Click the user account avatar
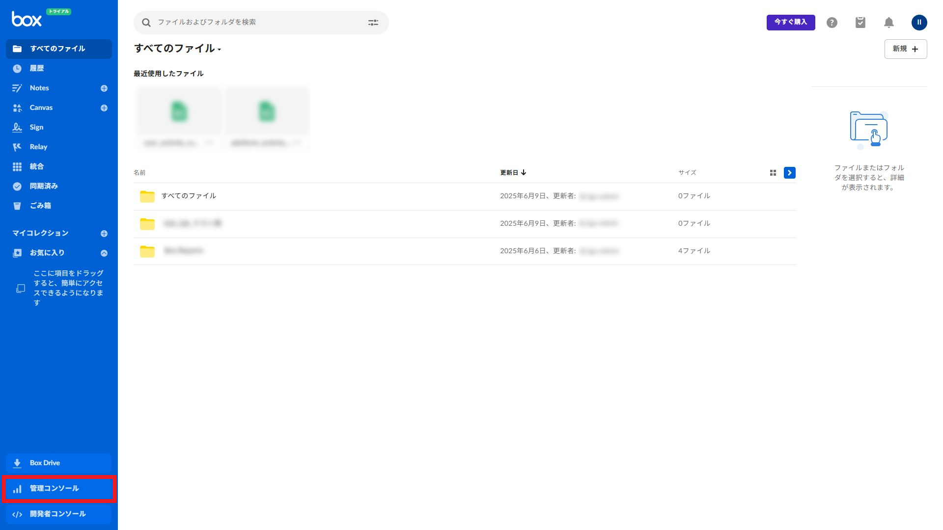Image resolution: width=943 pixels, height=530 pixels. pyautogui.click(x=919, y=23)
